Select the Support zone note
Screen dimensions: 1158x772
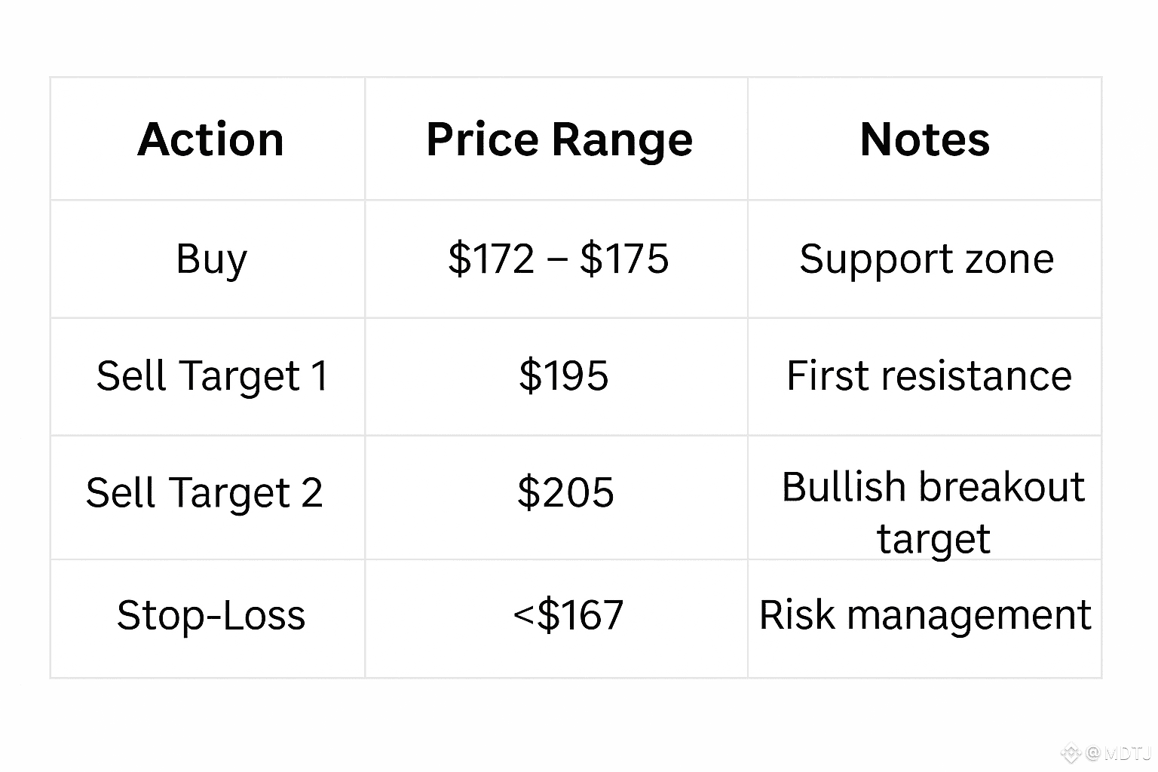[x=927, y=259]
